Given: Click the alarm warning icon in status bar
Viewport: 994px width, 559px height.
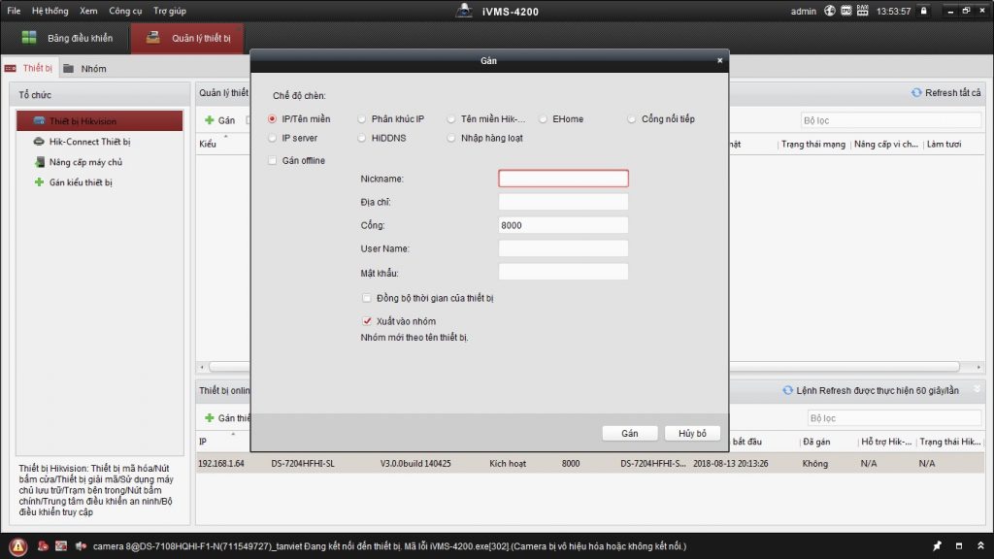Looking at the screenshot, I should pos(18,545).
